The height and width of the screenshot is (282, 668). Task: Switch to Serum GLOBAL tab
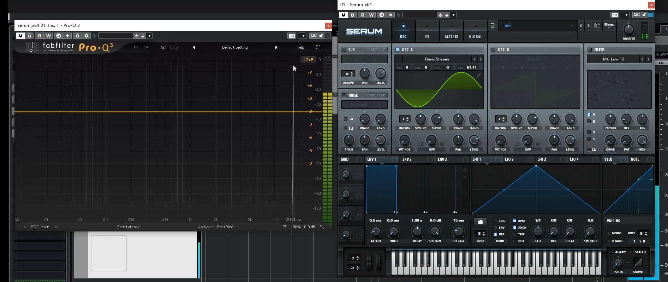[476, 31]
